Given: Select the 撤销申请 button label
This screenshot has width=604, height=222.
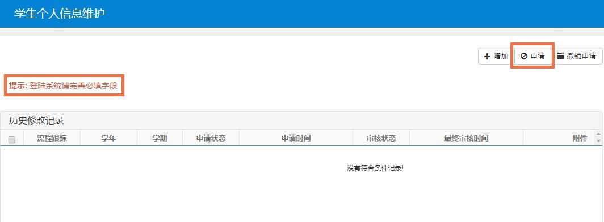Looking at the screenshot, I should pos(581,56).
